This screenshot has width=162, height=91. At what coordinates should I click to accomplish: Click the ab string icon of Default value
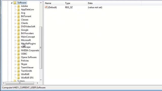coord(46,7)
